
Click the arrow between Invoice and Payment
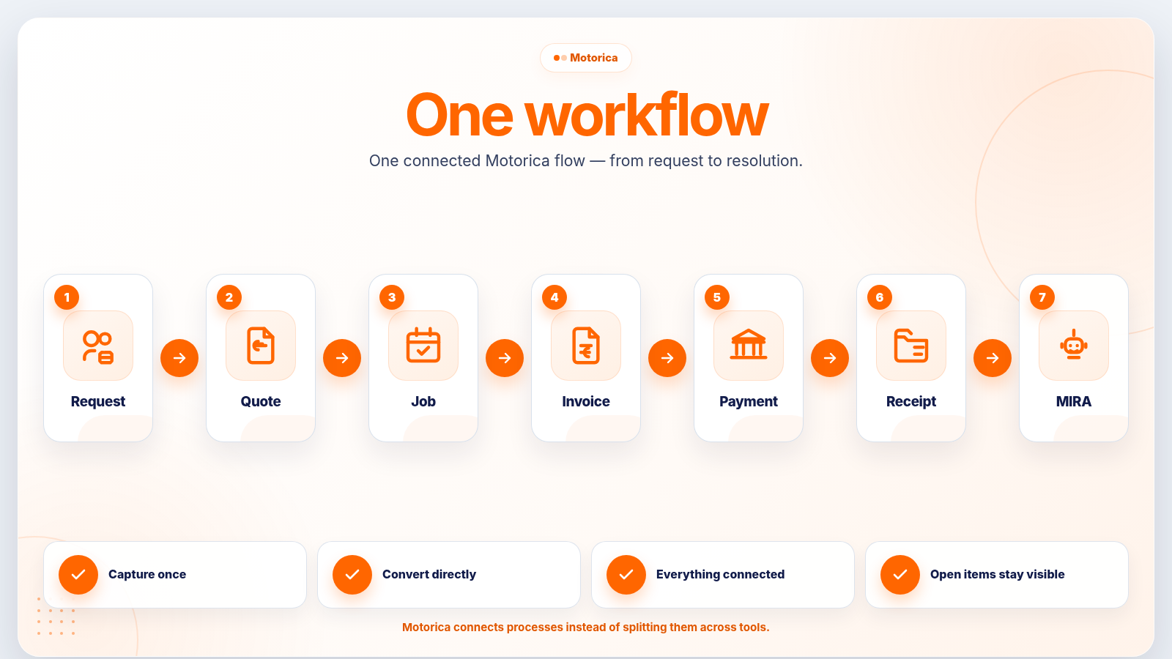[x=667, y=358]
